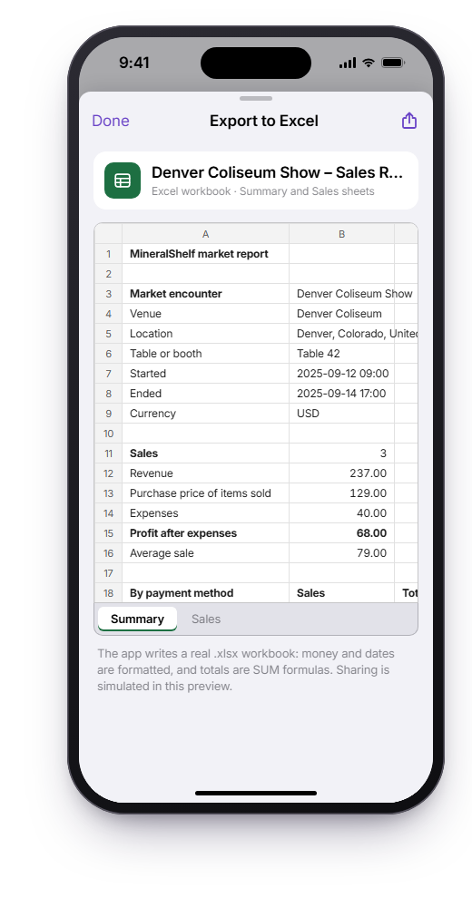This screenshot has height=907, width=472.
Task: Select column B header
Action: pos(341,234)
